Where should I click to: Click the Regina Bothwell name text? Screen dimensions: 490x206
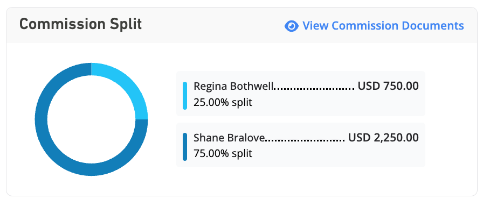[233, 86]
